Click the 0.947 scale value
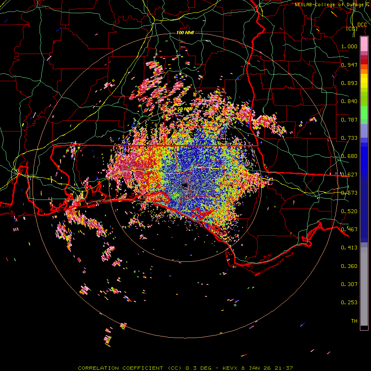This screenshot has width=371, height=371. [x=349, y=65]
